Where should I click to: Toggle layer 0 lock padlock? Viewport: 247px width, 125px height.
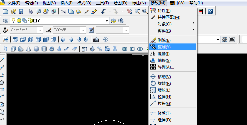(x=30, y=20)
